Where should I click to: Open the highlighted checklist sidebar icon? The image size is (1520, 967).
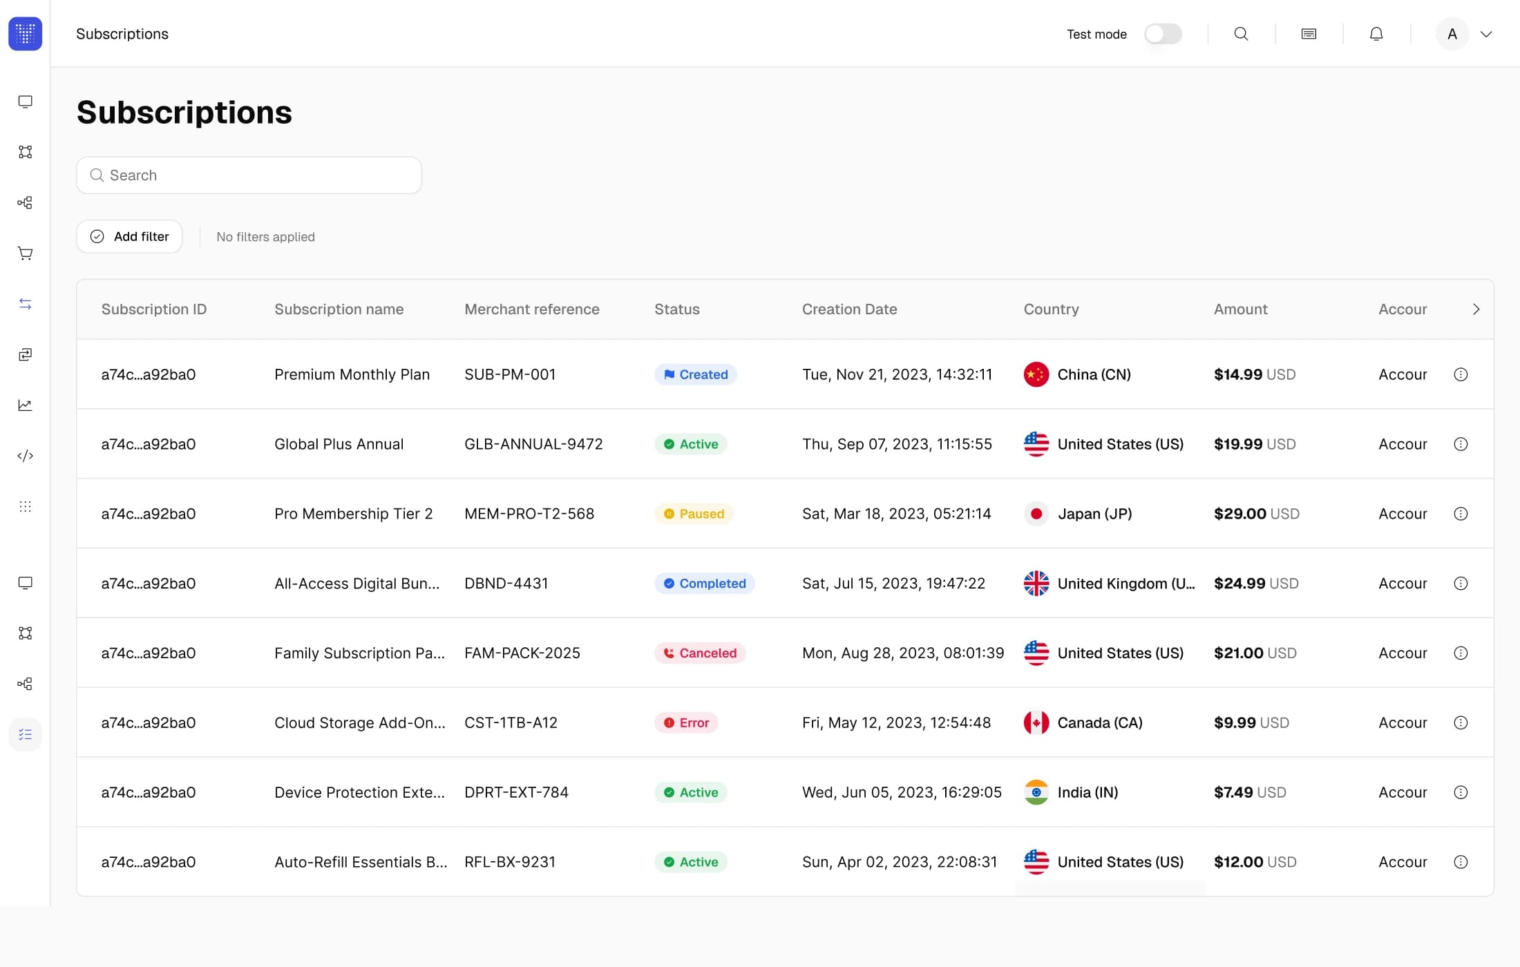pos(25,734)
